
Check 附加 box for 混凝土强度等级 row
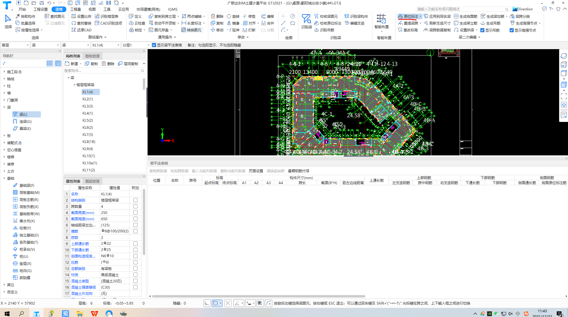tap(135, 287)
